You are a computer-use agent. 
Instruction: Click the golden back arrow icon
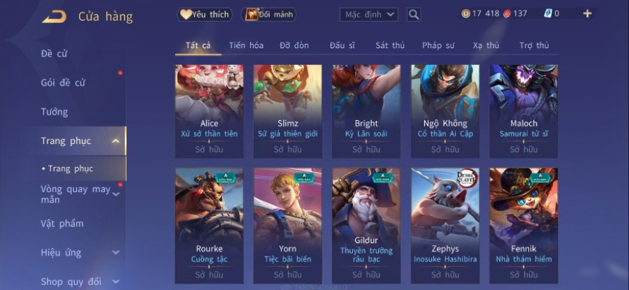tap(54, 17)
